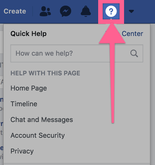Open the Messenger chat icon
The width and height of the screenshot is (155, 165).
(66, 11)
